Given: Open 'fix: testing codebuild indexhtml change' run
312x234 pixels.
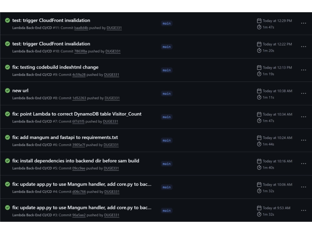Looking at the screenshot, I should [55, 67].
